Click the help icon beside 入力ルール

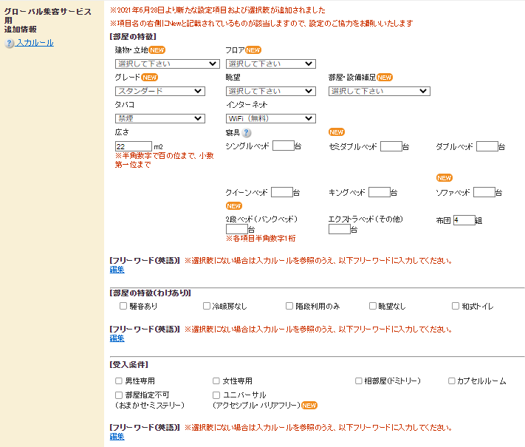10,44
